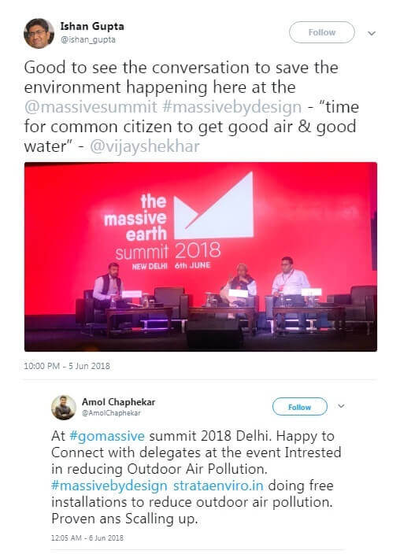Expand options chevron on Ishan Gupta's tweet

[372, 33]
